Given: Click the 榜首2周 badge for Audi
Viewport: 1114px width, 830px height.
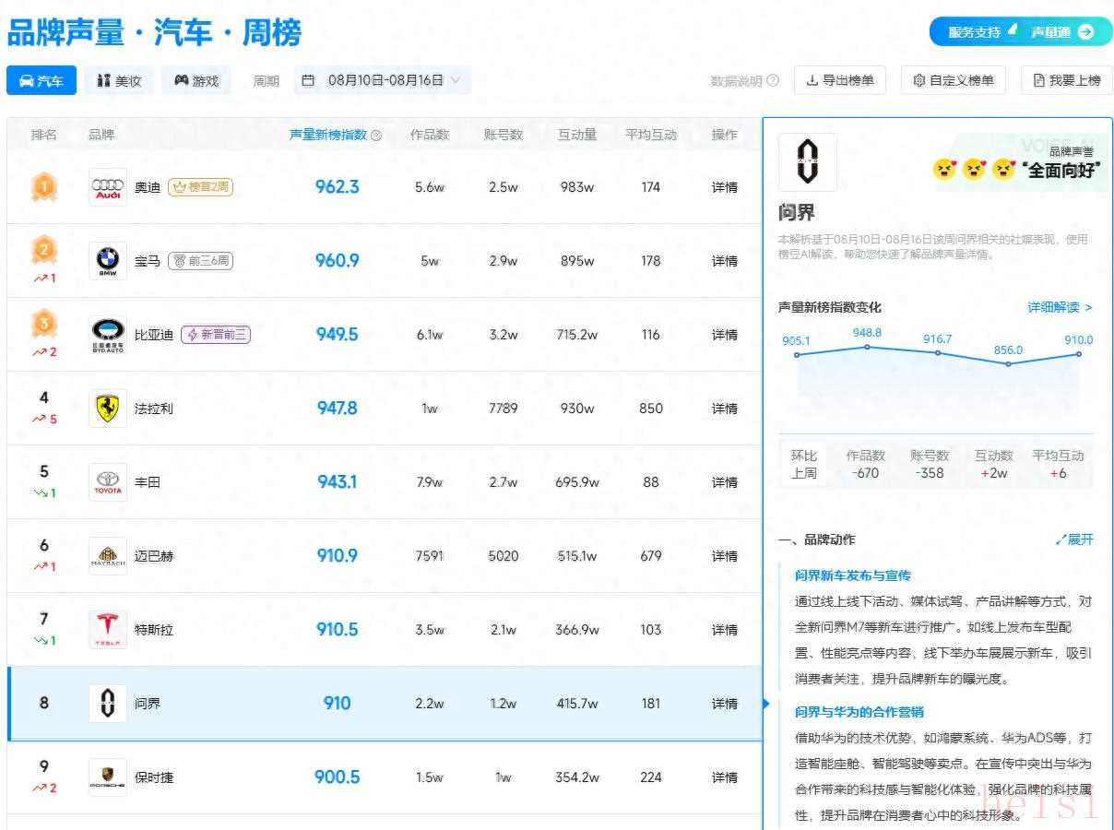Looking at the screenshot, I should point(200,187).
